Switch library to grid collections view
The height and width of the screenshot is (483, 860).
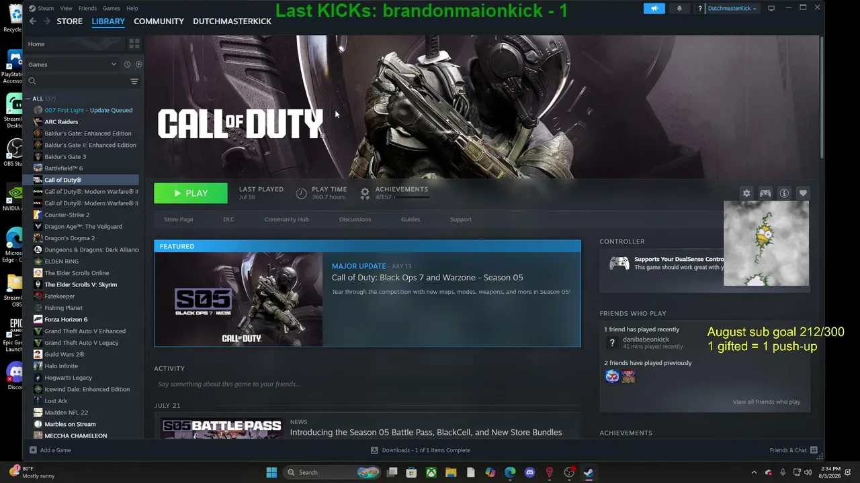click(134, 44)
